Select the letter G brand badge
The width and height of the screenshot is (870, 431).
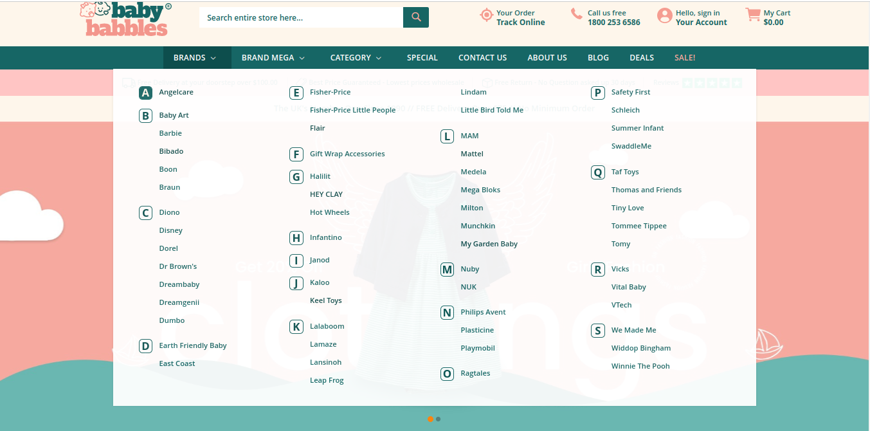coord(296,177)
